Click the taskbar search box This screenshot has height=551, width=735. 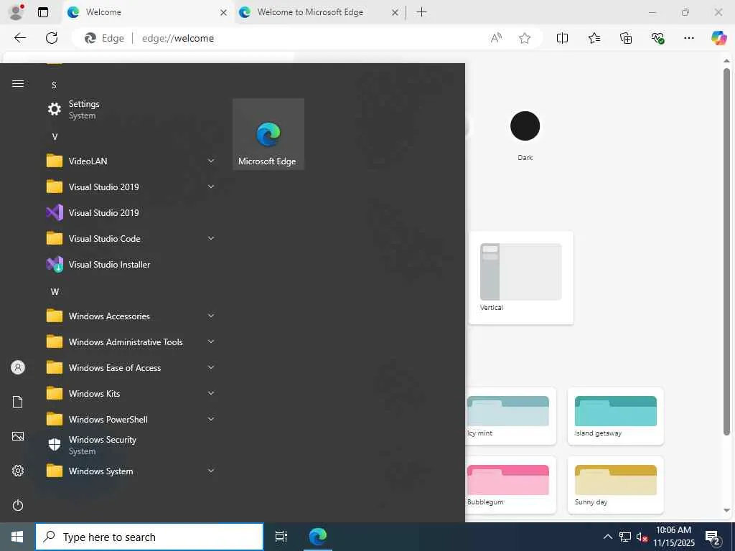click(149, 537)
